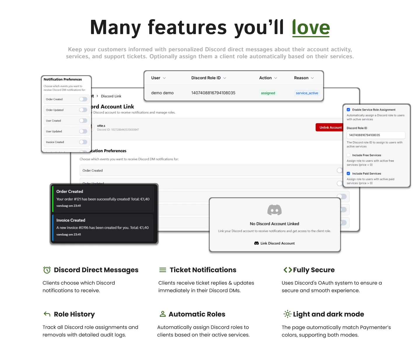The width and height of the screenshot is (420, 348).
Task: Open the Reason column dropdown chevron
Action: (x=312, y=78)
